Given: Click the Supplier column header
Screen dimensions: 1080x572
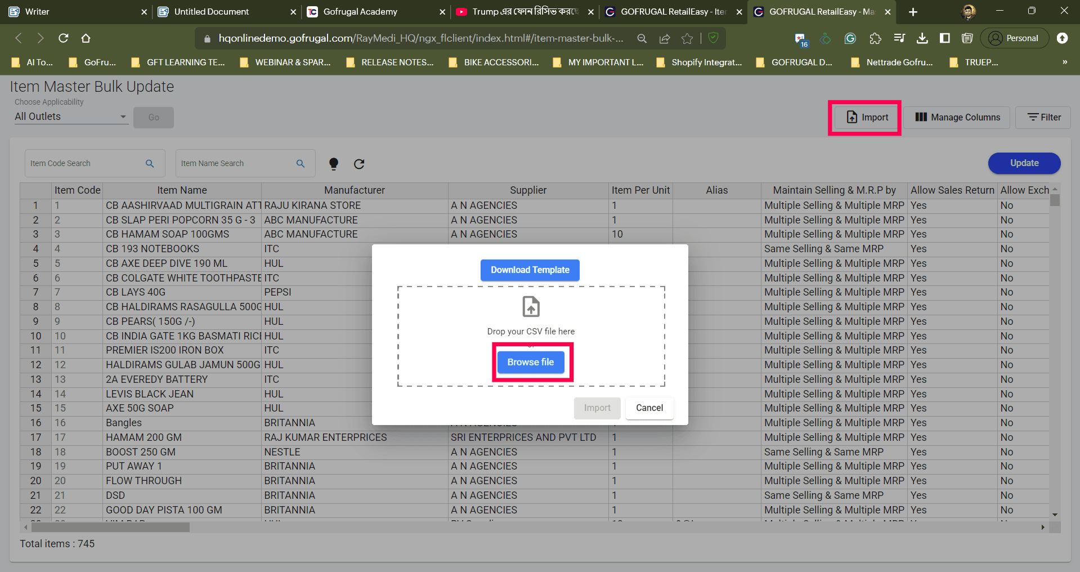Looking at the screenshot, I should tap(528, 190).
